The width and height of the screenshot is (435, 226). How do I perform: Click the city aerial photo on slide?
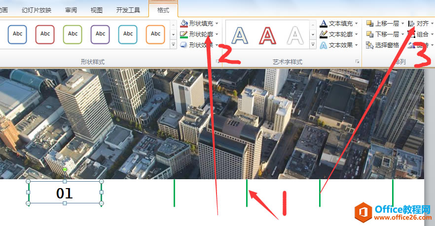pos(212,124)
